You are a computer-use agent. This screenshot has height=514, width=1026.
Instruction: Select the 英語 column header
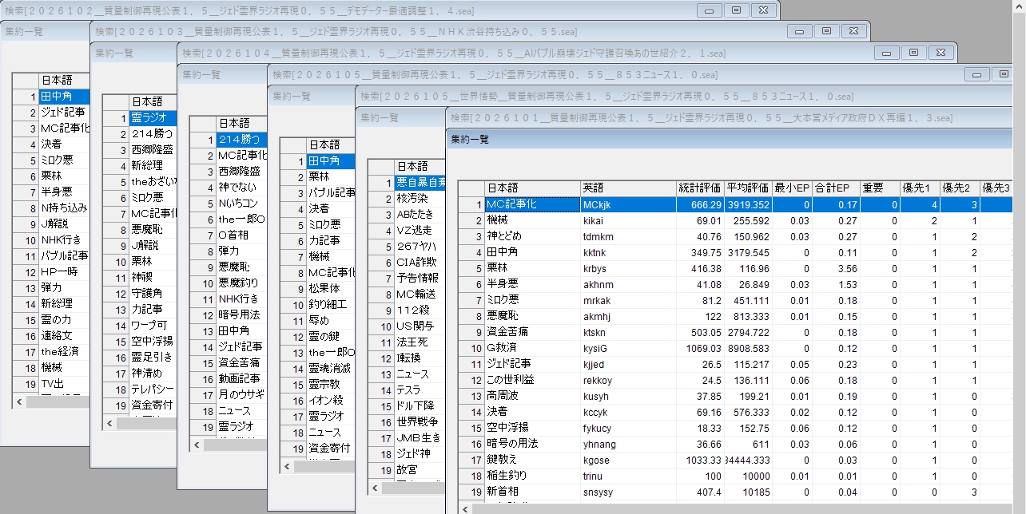(x=627, y=188)
